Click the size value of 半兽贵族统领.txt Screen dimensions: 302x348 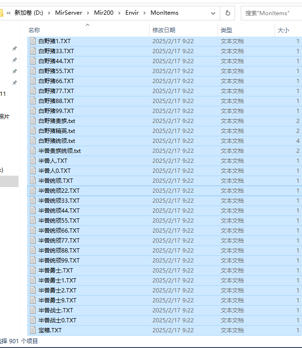click(298, 150)
